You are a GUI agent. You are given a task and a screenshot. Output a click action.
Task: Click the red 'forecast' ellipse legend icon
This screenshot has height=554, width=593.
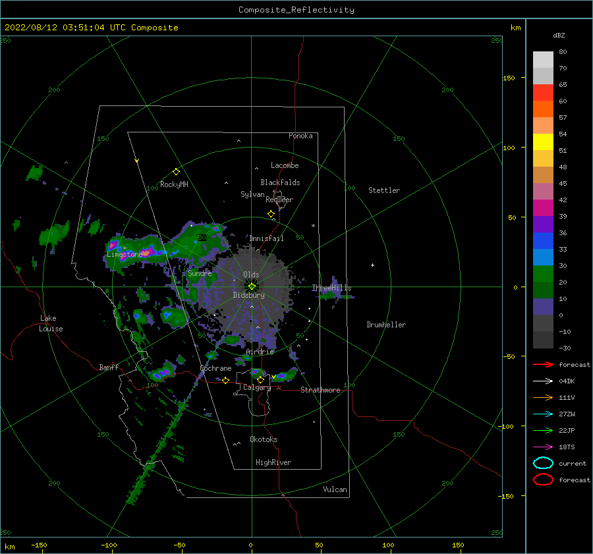click(x=543, y=480)
